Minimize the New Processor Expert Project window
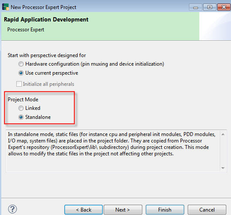231x215 pixels. (x=195, y=7)
